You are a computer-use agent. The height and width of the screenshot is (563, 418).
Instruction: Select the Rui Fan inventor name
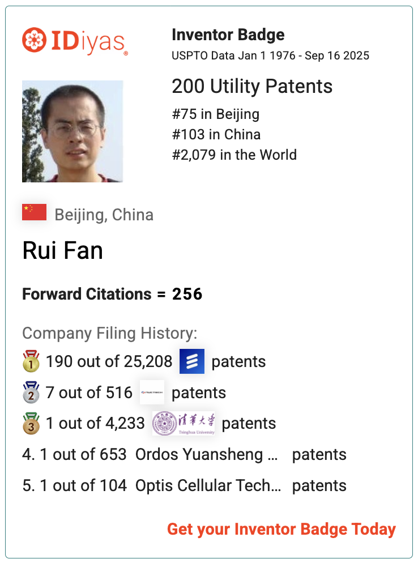click(63, 250)
